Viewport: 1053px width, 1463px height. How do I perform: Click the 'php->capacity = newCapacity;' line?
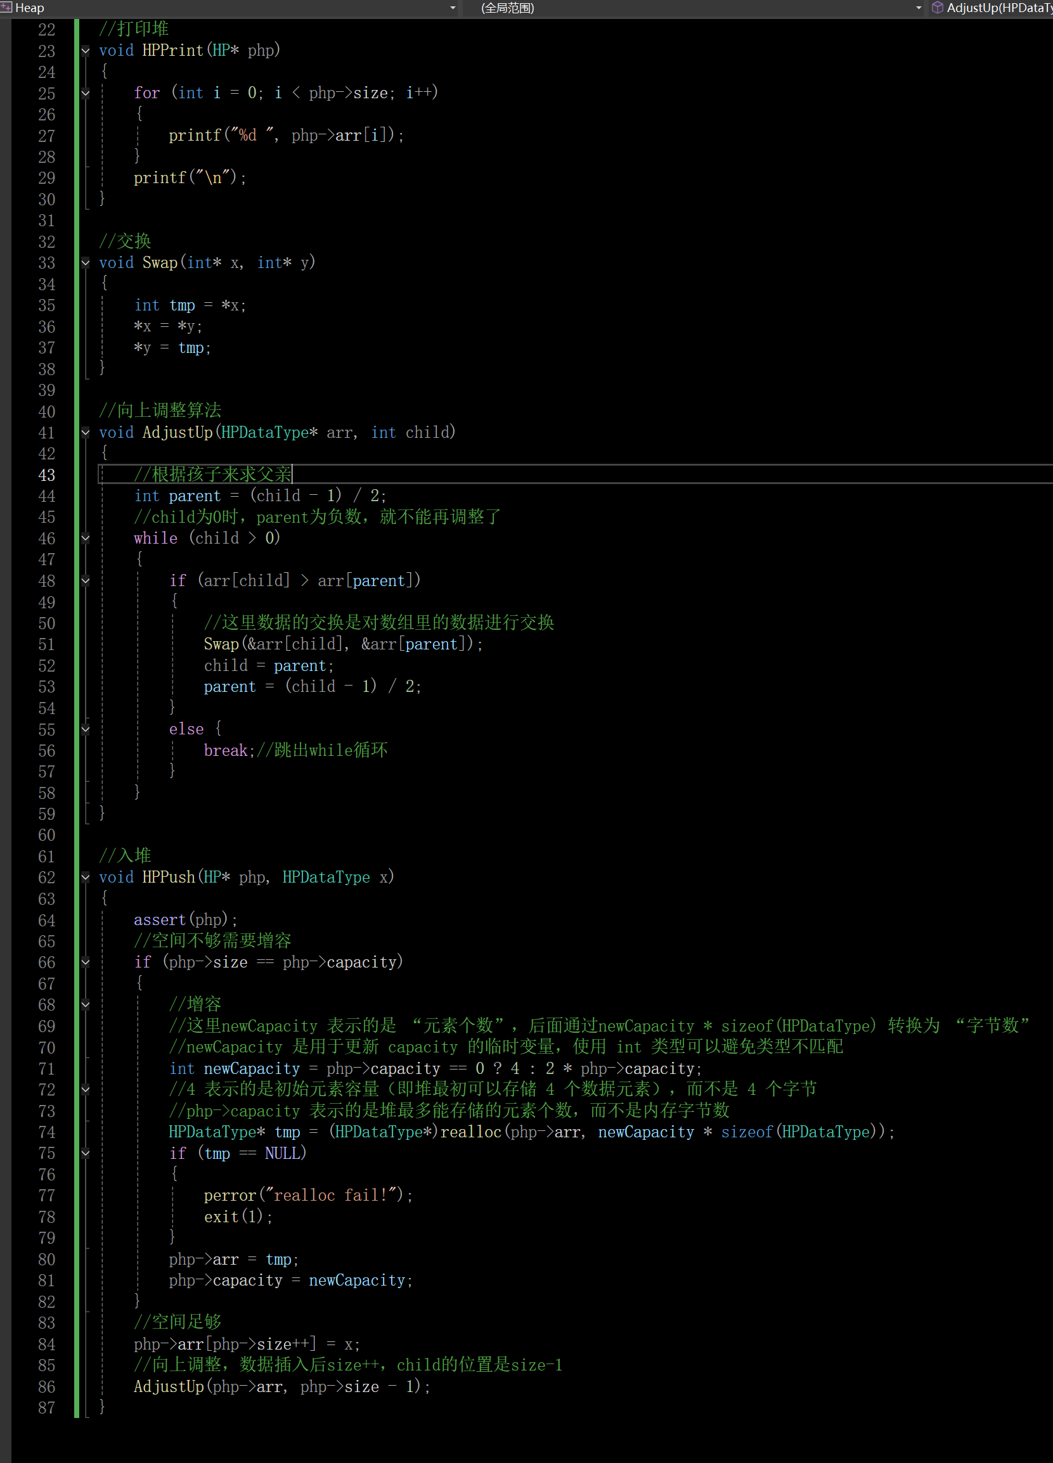(x=291, y=1281)
